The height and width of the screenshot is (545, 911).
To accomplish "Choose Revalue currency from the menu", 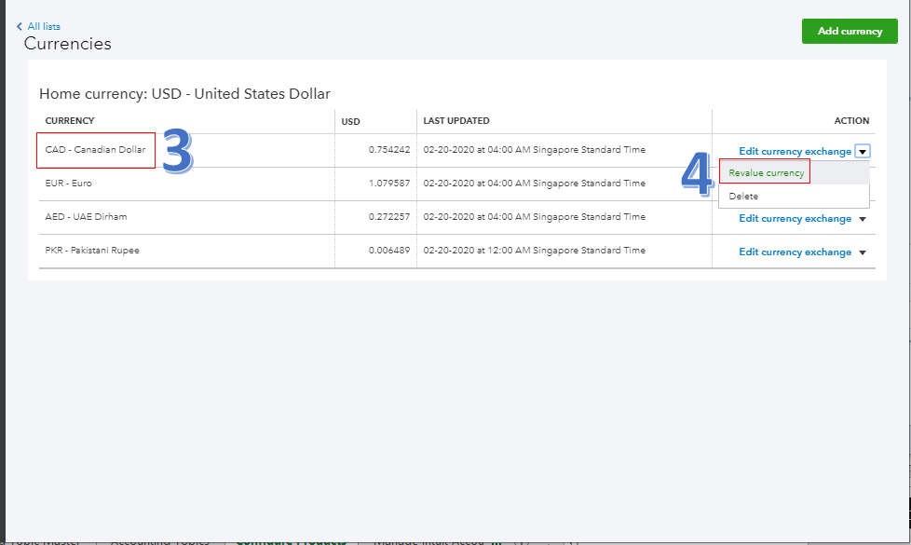I will 766,173.
